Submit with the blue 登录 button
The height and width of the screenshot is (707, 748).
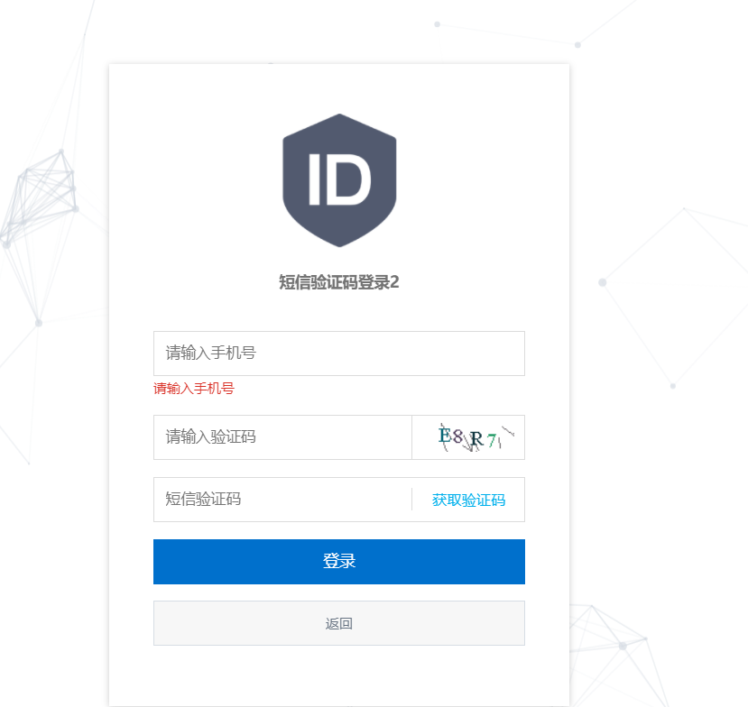point(339,562)
